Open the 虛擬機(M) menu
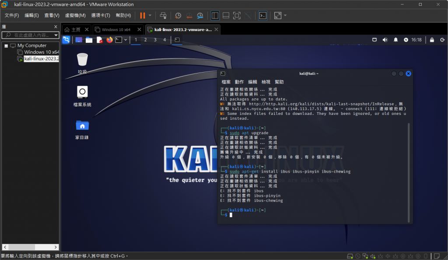Screen dimensions: 448x260 click(75, 15)
